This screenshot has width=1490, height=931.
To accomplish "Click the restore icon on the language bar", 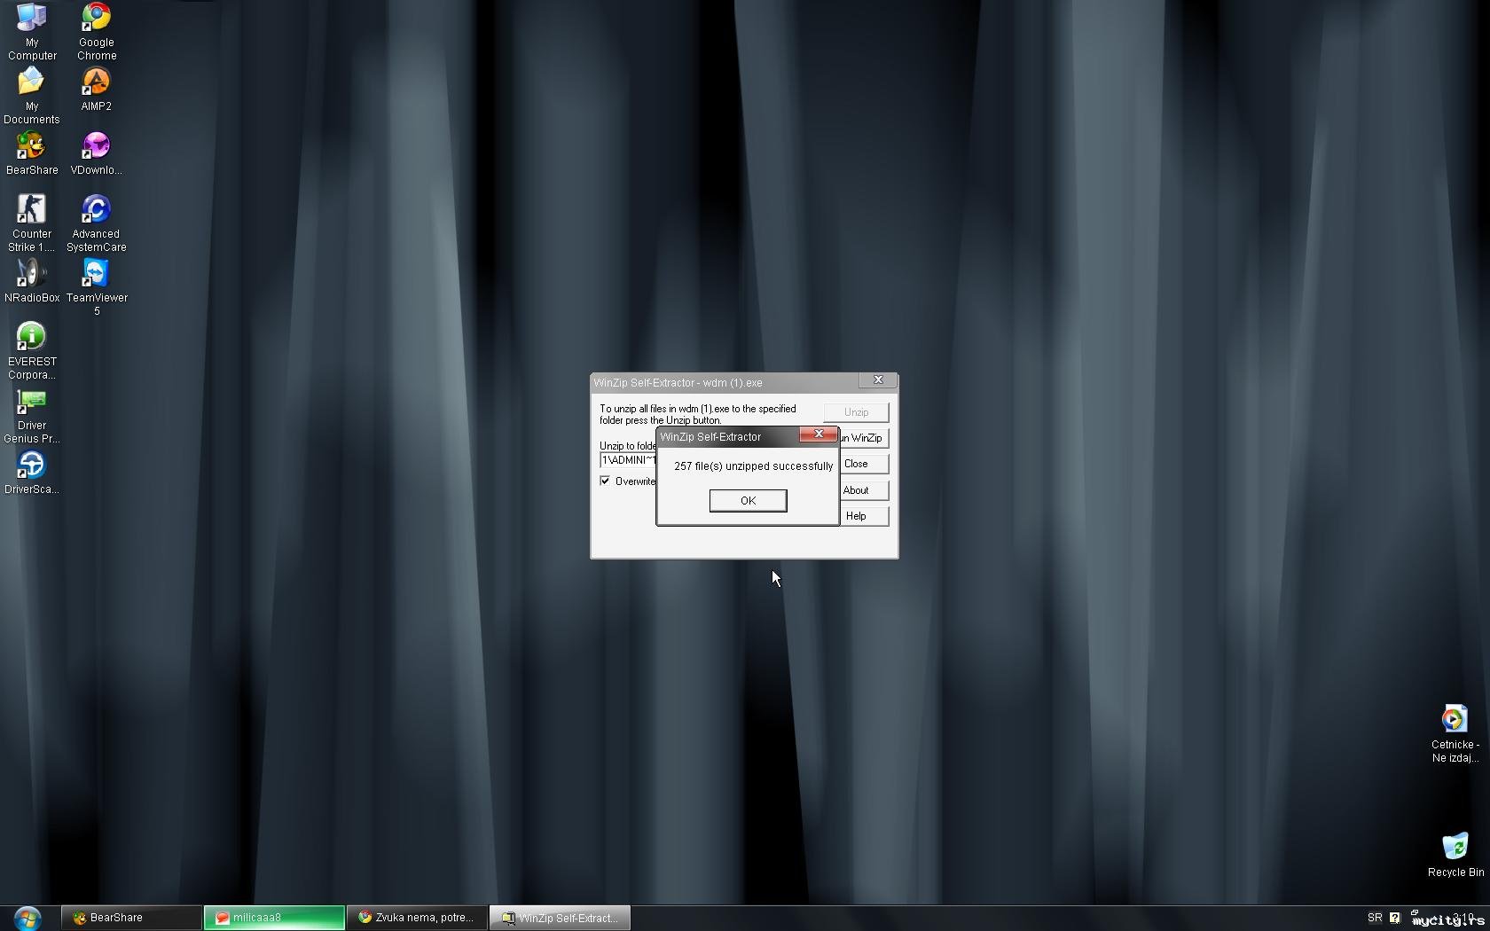I will (x=1415, y=912).
